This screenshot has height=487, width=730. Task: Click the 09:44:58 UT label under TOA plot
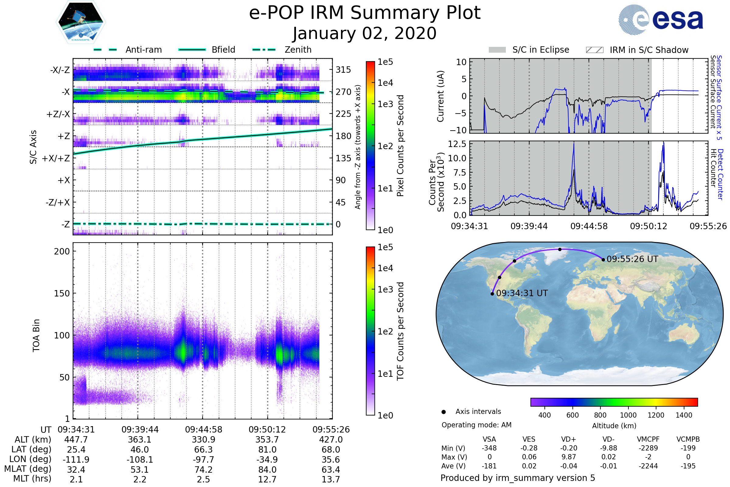203,429
